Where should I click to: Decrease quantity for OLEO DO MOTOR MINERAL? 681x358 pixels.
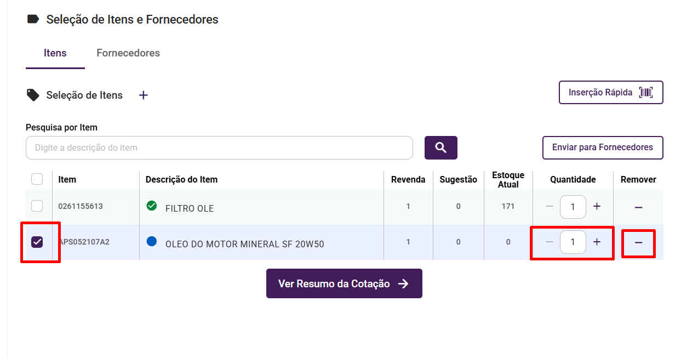pyautogui.click(x=550, y=242)
